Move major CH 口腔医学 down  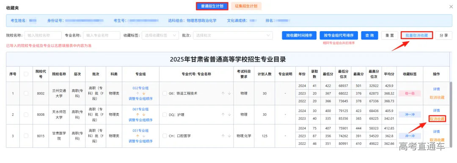tap(229, 136)
